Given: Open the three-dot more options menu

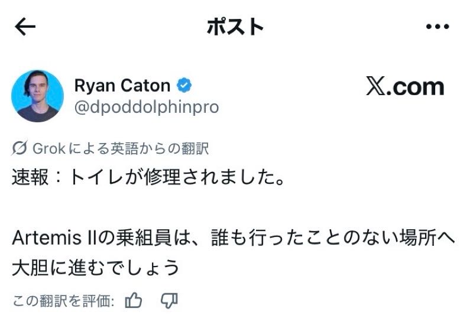Looking at the screenshot, I should (438, 27).
